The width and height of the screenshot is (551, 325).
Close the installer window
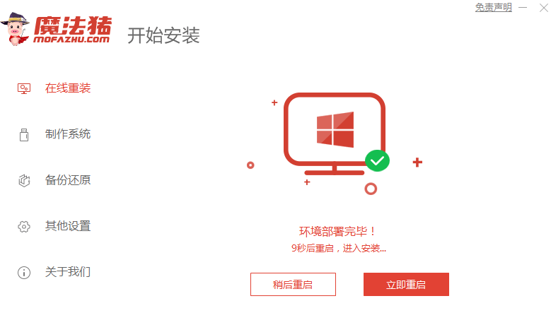[544, 8]
